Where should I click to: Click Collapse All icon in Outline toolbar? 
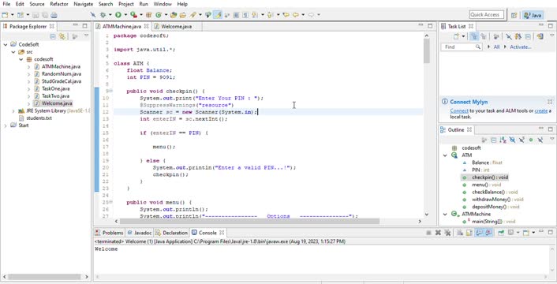[x=493, y=140]
